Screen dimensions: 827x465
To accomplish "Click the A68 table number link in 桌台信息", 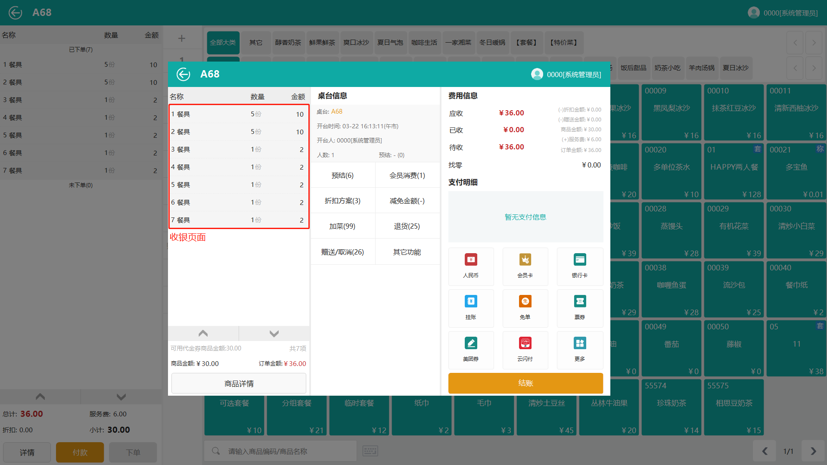I will click(336, 112).
